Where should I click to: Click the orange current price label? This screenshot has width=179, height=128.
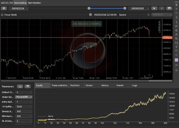(167, 38)
